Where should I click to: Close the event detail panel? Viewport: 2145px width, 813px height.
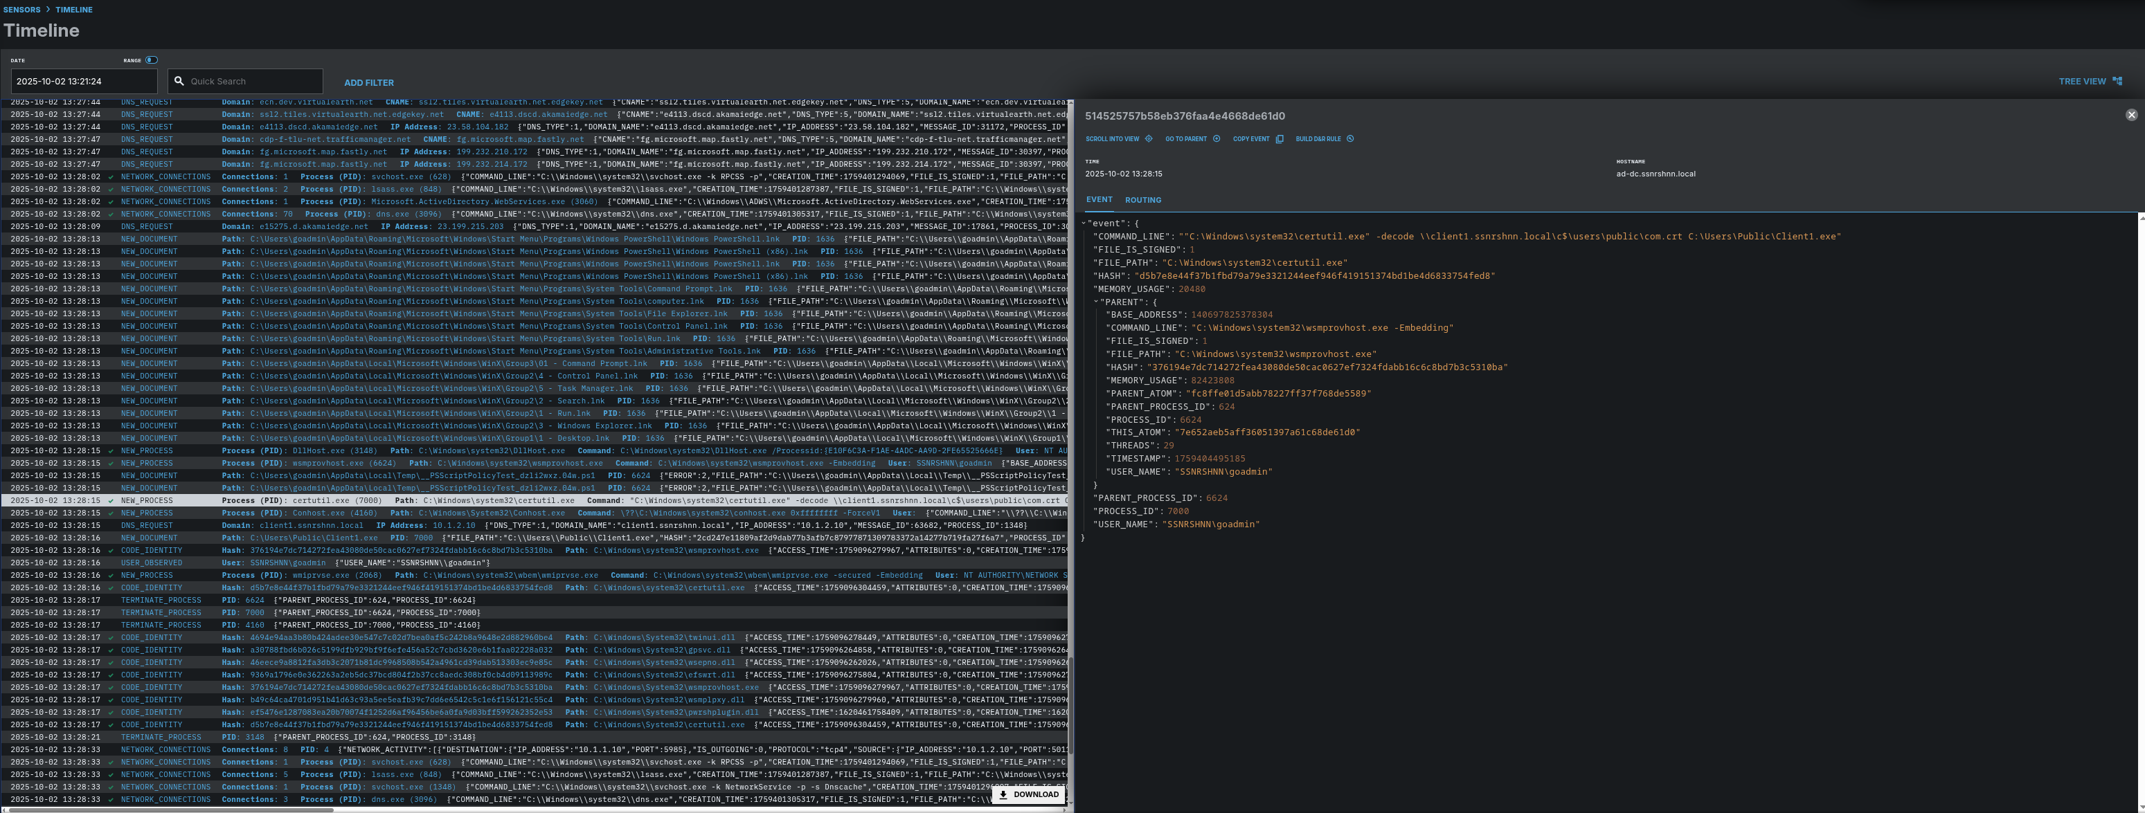pos(2131,115)
